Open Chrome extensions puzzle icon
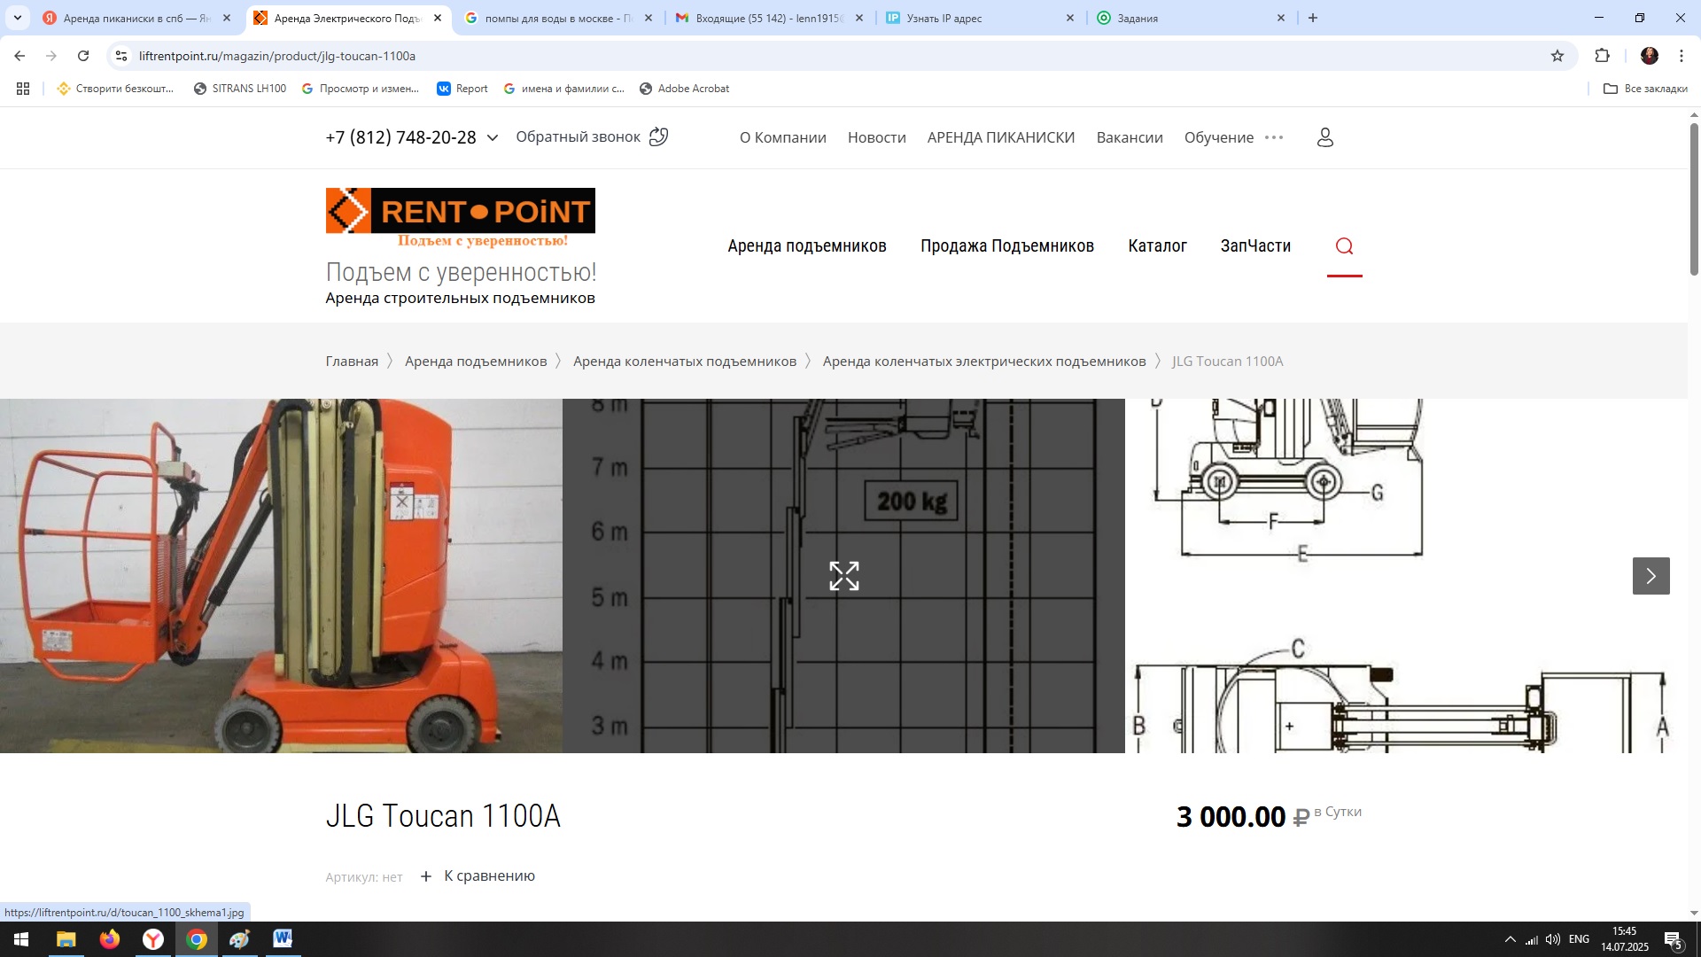The image size is (1701, 957). 1602,56
